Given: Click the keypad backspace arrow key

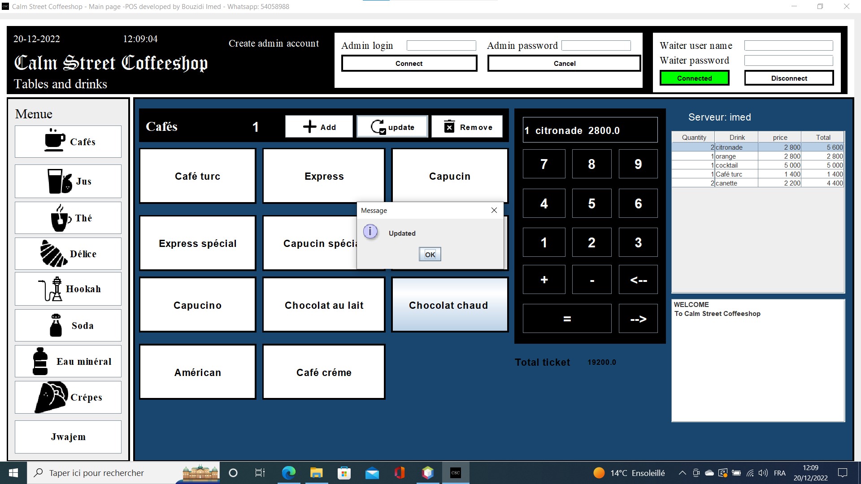Looking at the screenshot, I should pos(638,280).
